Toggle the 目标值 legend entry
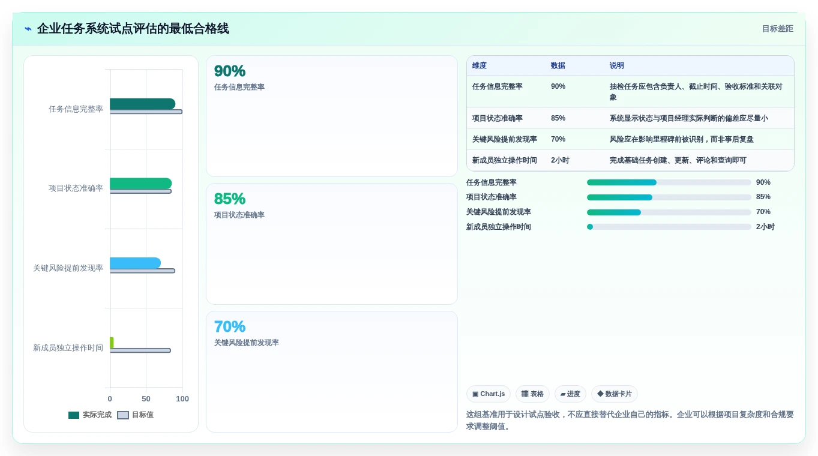The width and height of the screenshot is (818, 456). tap(135, 415)
